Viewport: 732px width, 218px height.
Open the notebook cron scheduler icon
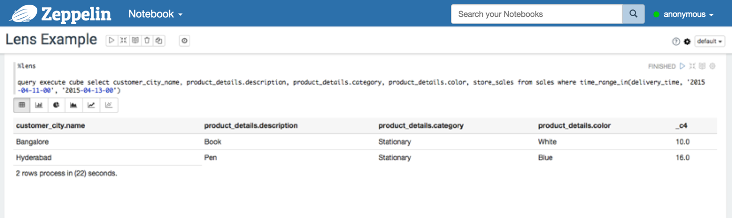click(x=184, y=40)
